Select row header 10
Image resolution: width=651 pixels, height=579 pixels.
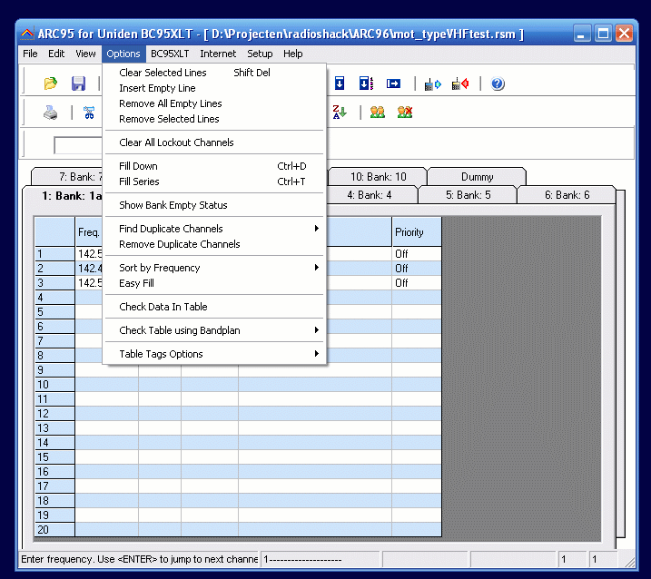(x=54, y=385)
